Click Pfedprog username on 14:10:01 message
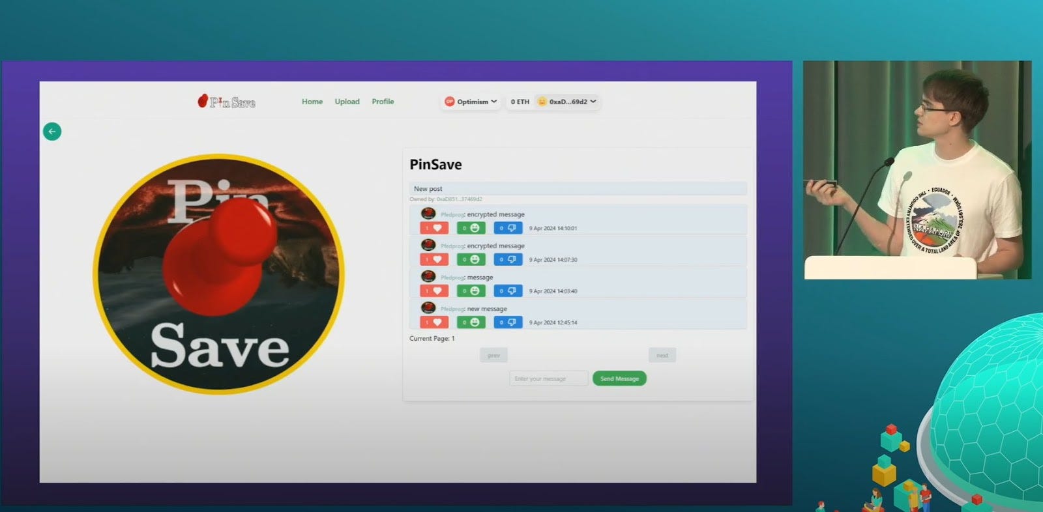Screen dimensions: 1043x512 452,214
